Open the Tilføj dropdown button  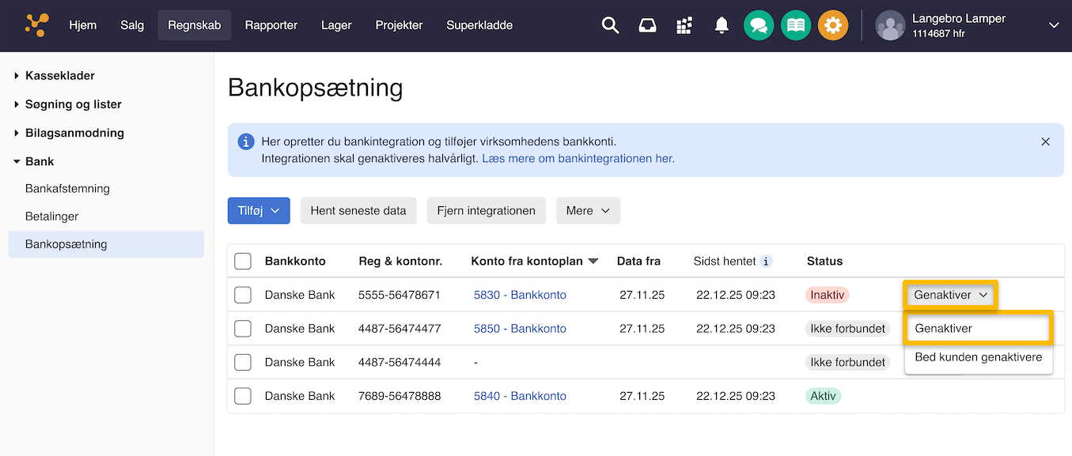[x=259, y=211]
